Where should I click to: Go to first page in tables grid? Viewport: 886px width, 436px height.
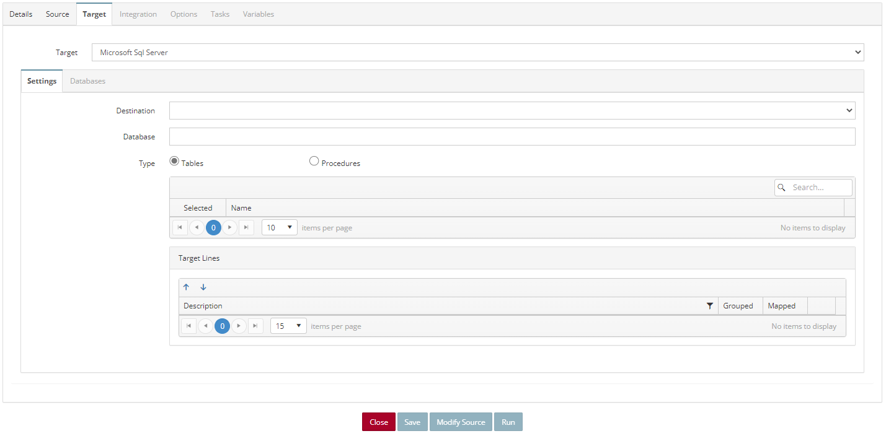pyautogui.click(x=180, y=228)
